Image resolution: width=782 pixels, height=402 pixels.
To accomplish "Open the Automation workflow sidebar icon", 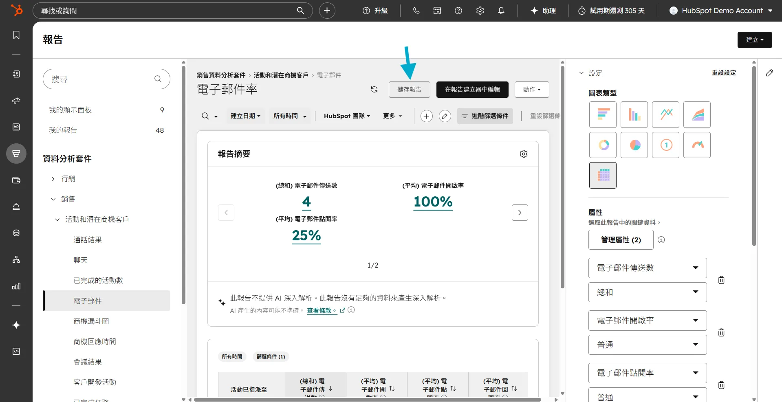I will (x=16, y=259).
